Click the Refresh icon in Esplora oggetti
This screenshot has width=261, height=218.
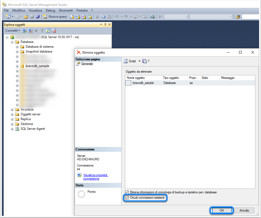point(48,31)
